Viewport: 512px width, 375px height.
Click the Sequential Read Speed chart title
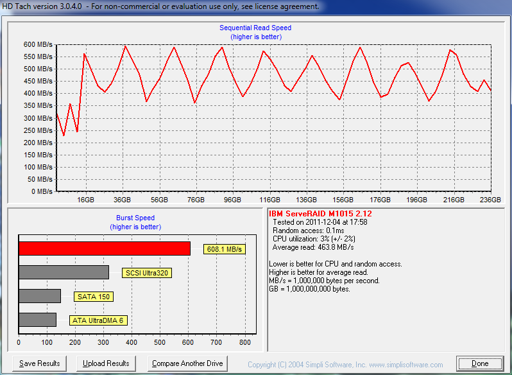255,28
